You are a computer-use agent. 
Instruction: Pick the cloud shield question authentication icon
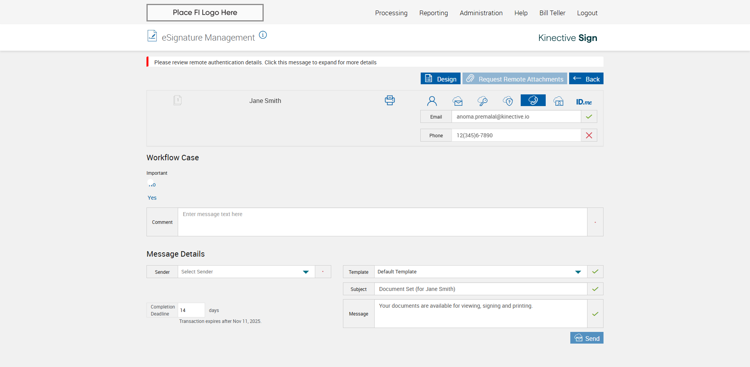click(x=508, y=101)
